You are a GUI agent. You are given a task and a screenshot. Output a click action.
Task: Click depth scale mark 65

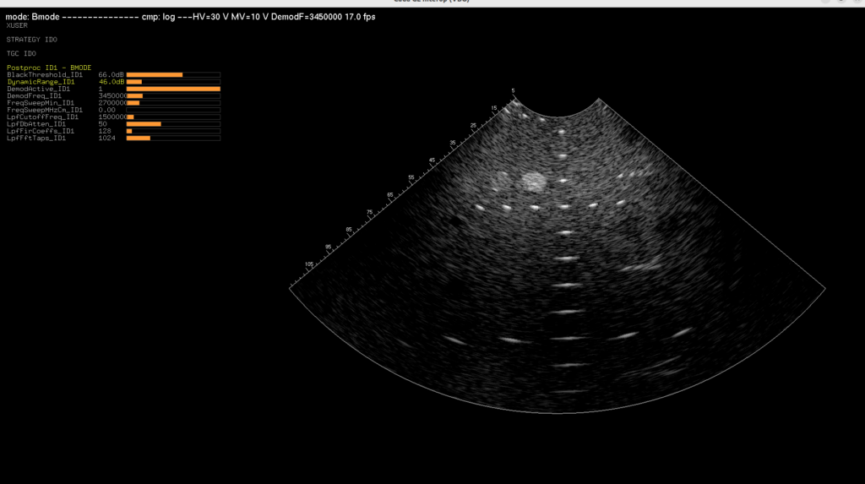pos(390,195)
